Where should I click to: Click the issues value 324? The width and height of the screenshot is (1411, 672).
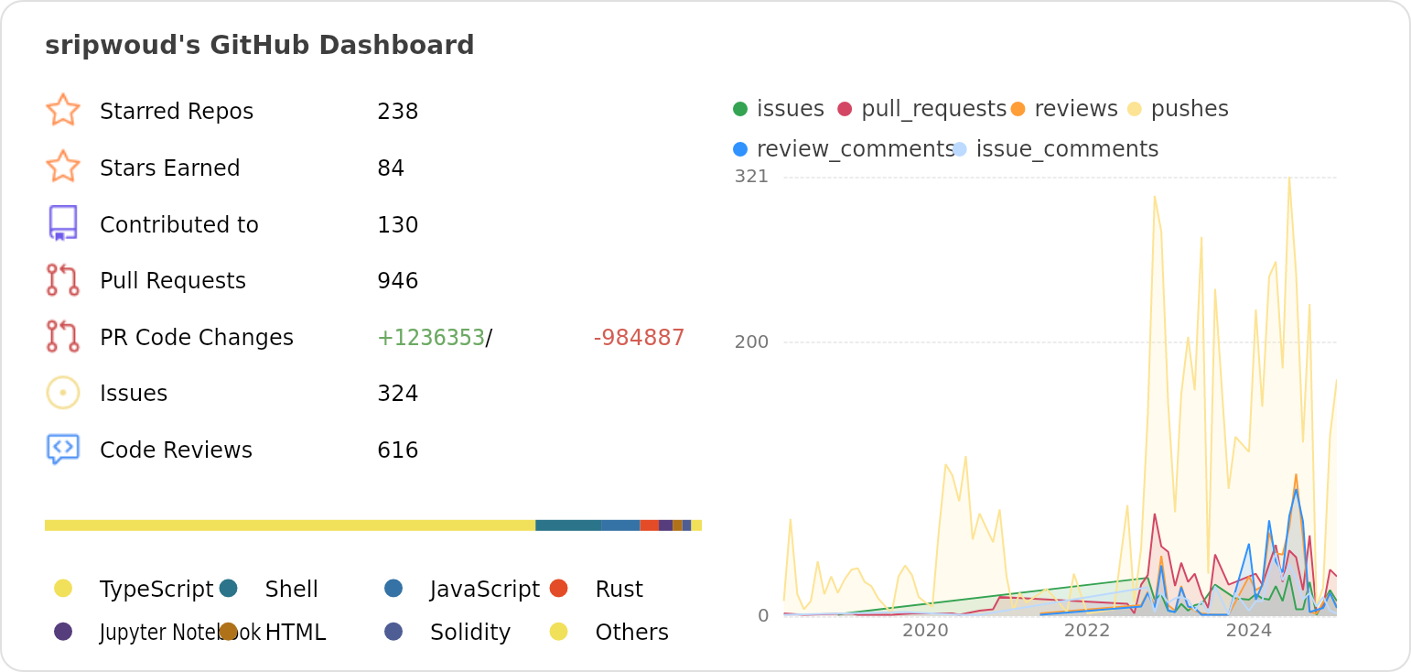click(x=398, y=394)
